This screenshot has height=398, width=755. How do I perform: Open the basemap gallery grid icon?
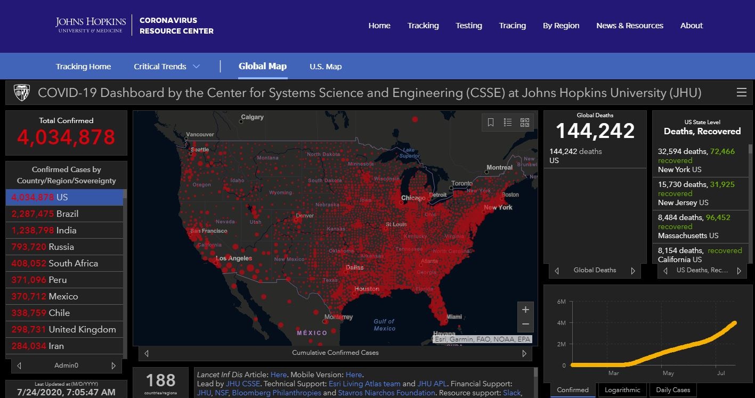pyautogui.click(x=525, y=123)
